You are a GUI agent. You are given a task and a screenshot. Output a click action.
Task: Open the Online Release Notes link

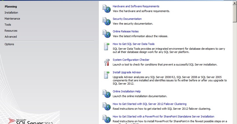(126, 31)
